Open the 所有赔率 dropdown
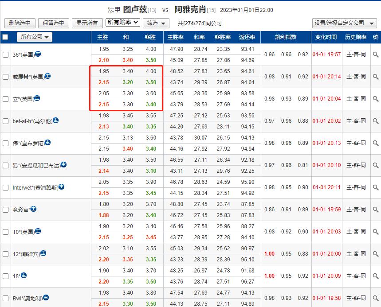381x307 pixels. tap(122, 23)
